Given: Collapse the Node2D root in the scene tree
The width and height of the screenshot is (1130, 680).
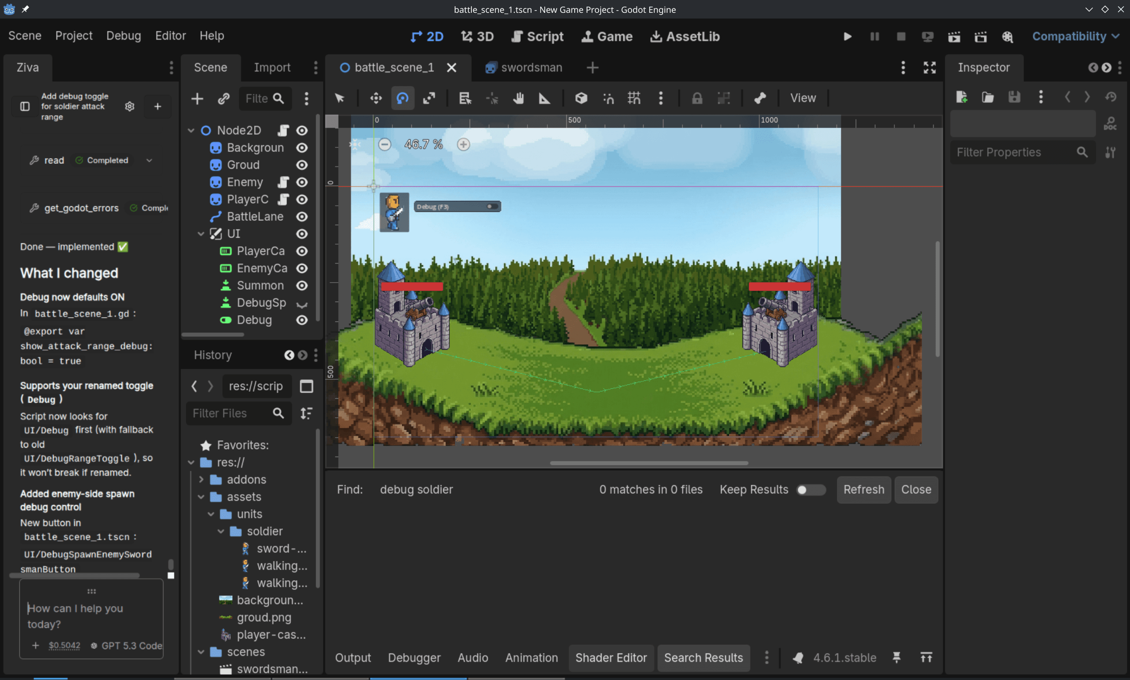Looking at the screenshot, I should pyautogui.click(x=191, y=131).
